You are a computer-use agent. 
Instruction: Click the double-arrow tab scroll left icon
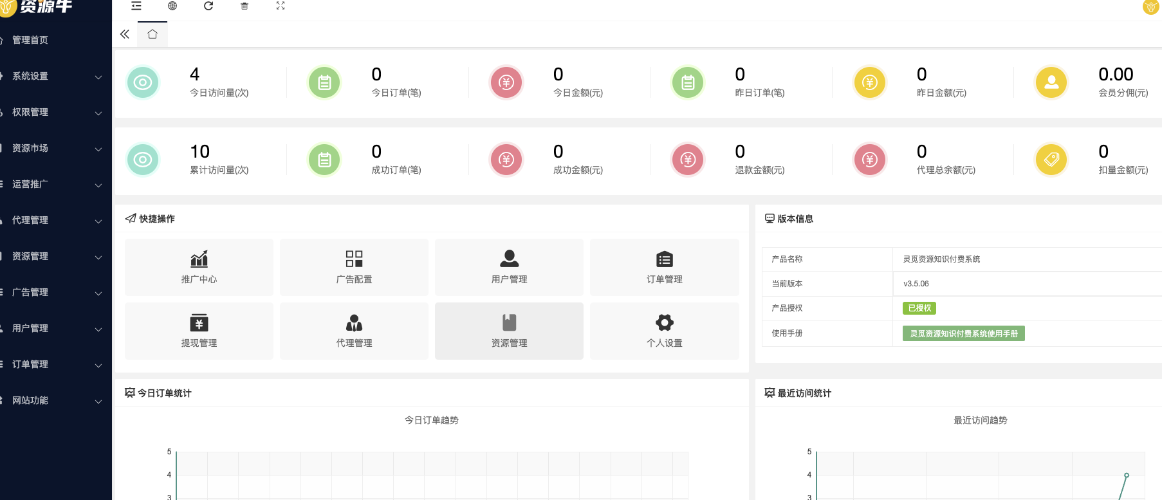tap(125, 34)
